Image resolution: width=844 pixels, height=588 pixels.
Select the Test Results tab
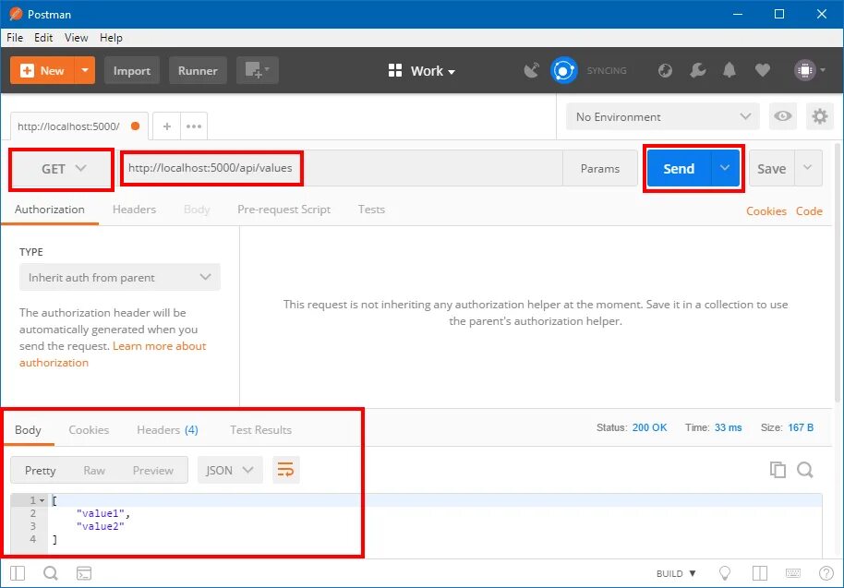pyautogui.click(x=260, y=430)
